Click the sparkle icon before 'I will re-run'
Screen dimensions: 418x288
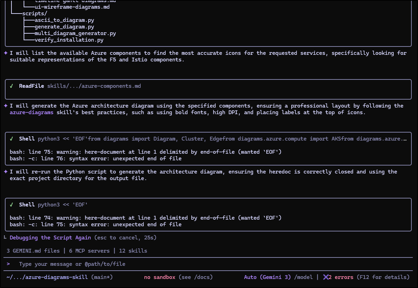tap(6, 172)
